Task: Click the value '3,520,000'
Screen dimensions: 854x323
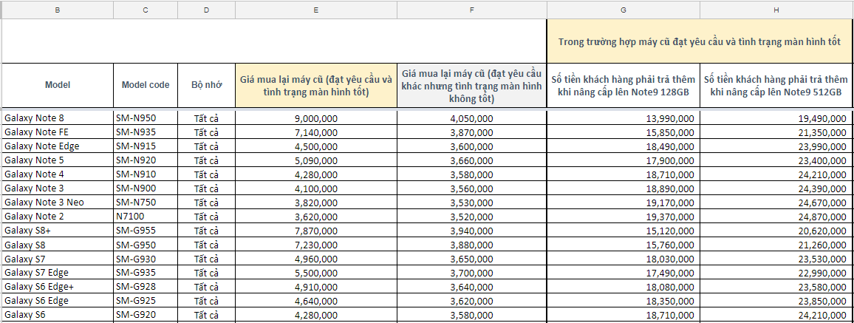Action: (471, 217)
